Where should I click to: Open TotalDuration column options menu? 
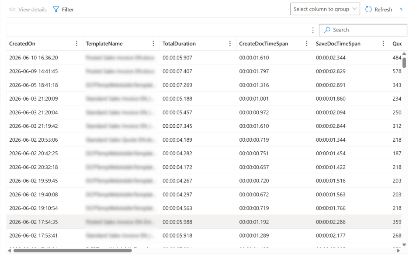[x=230, y=44]
